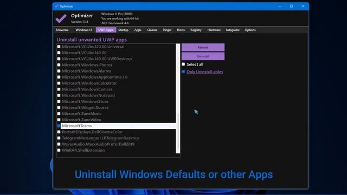This screenshot has width=347, height=195.
Task: Tick PortraitDisplays.DellCinemaColor checkbox
Action: coord(59,132)
